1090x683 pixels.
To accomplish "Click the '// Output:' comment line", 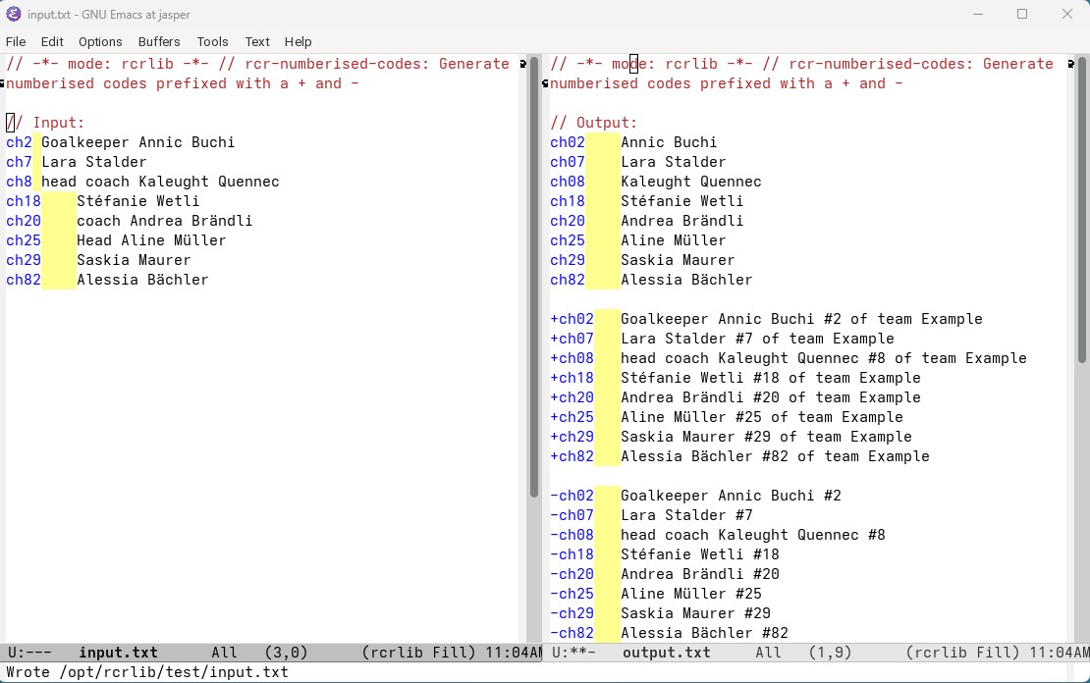I will pyautogui.click(x=594, y=123).
